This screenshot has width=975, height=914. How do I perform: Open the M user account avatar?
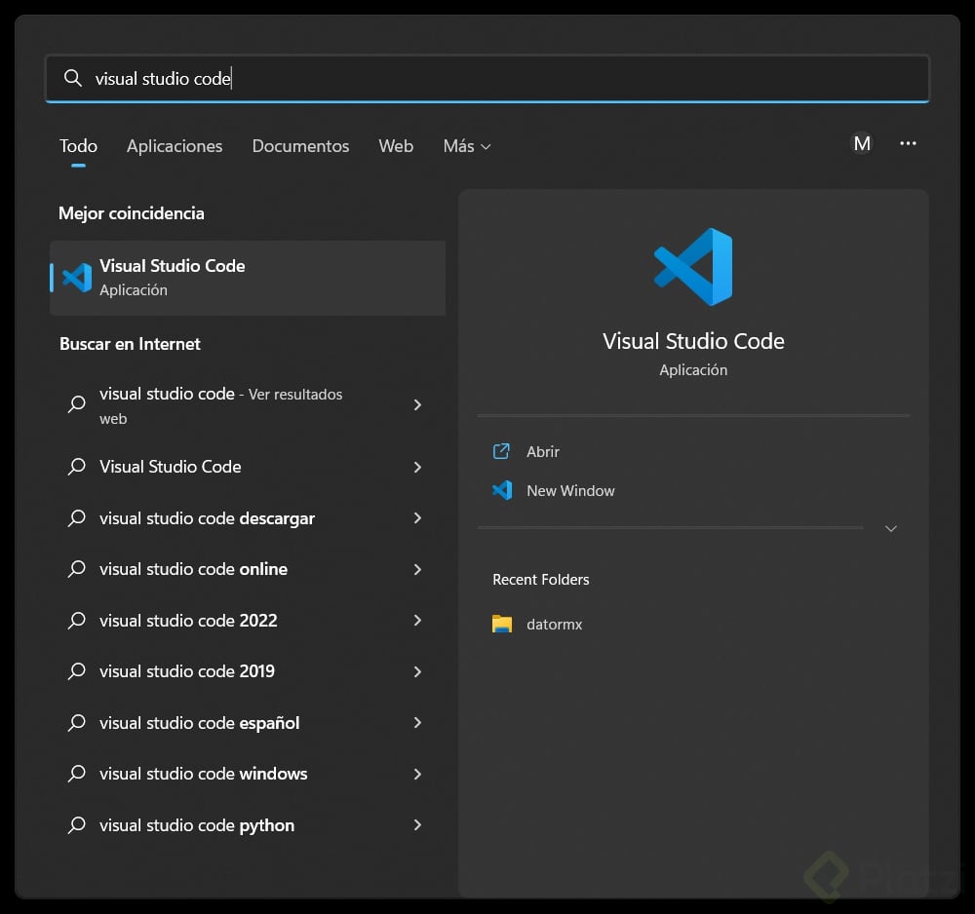click(x=862, y=143)
